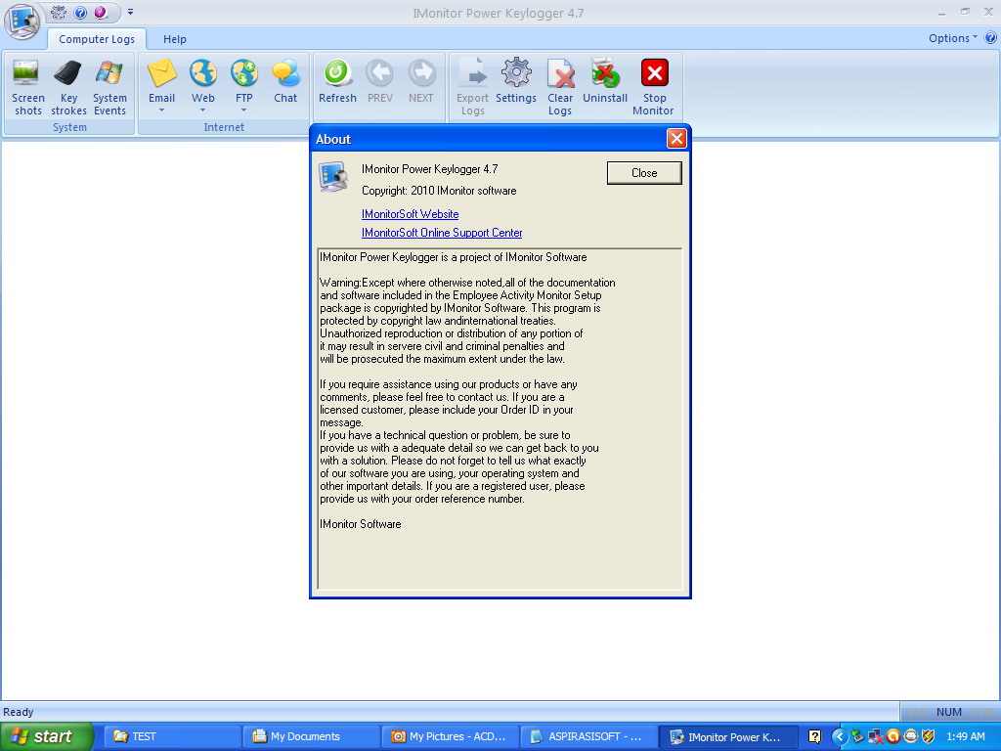Switch to the Help ribbon tab

pyautogui.click(x=174, y=39)
